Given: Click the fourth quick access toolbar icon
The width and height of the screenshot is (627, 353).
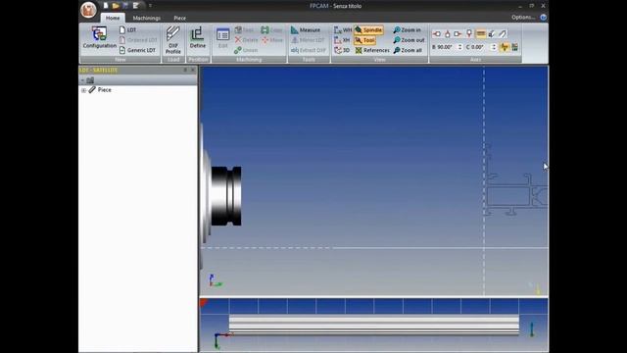Looking at the screenshot, I should [x=136, y=6].
